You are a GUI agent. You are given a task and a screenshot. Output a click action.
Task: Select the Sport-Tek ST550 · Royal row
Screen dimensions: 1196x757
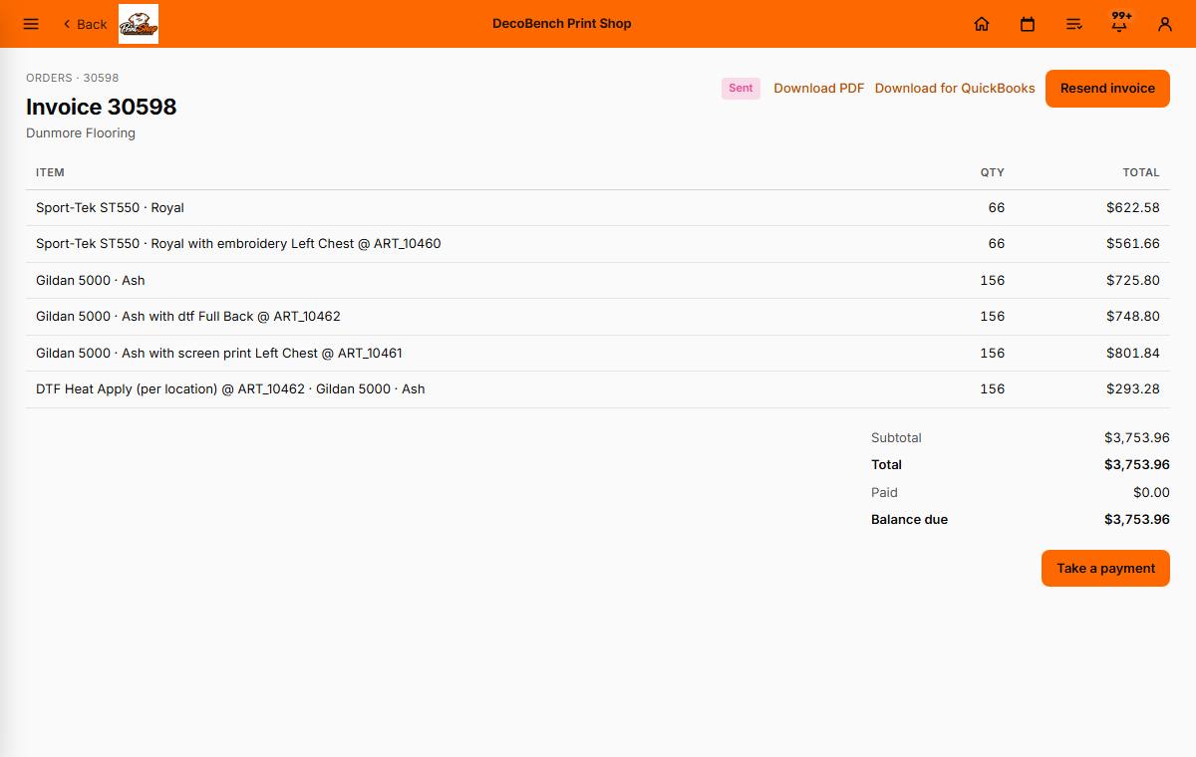pyautogui.click(x=598, y=208)
